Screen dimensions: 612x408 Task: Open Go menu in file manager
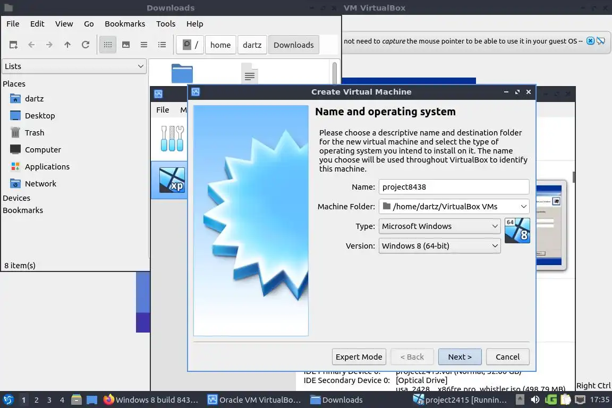(89, 24)
